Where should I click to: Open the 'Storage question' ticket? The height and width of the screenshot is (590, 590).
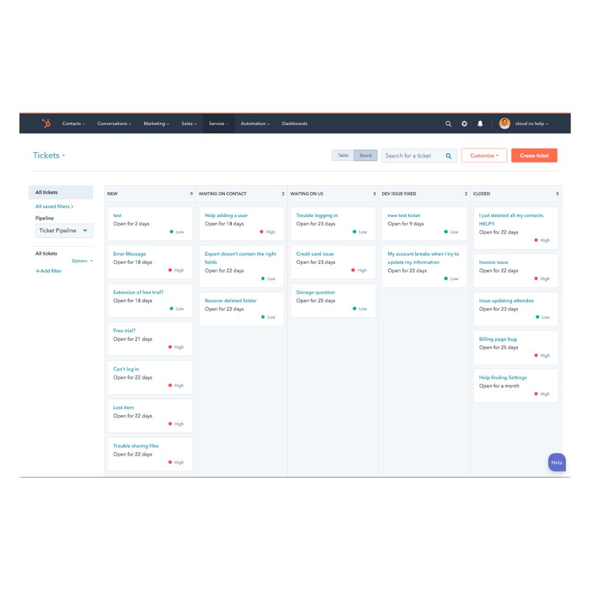coord(315,293)
